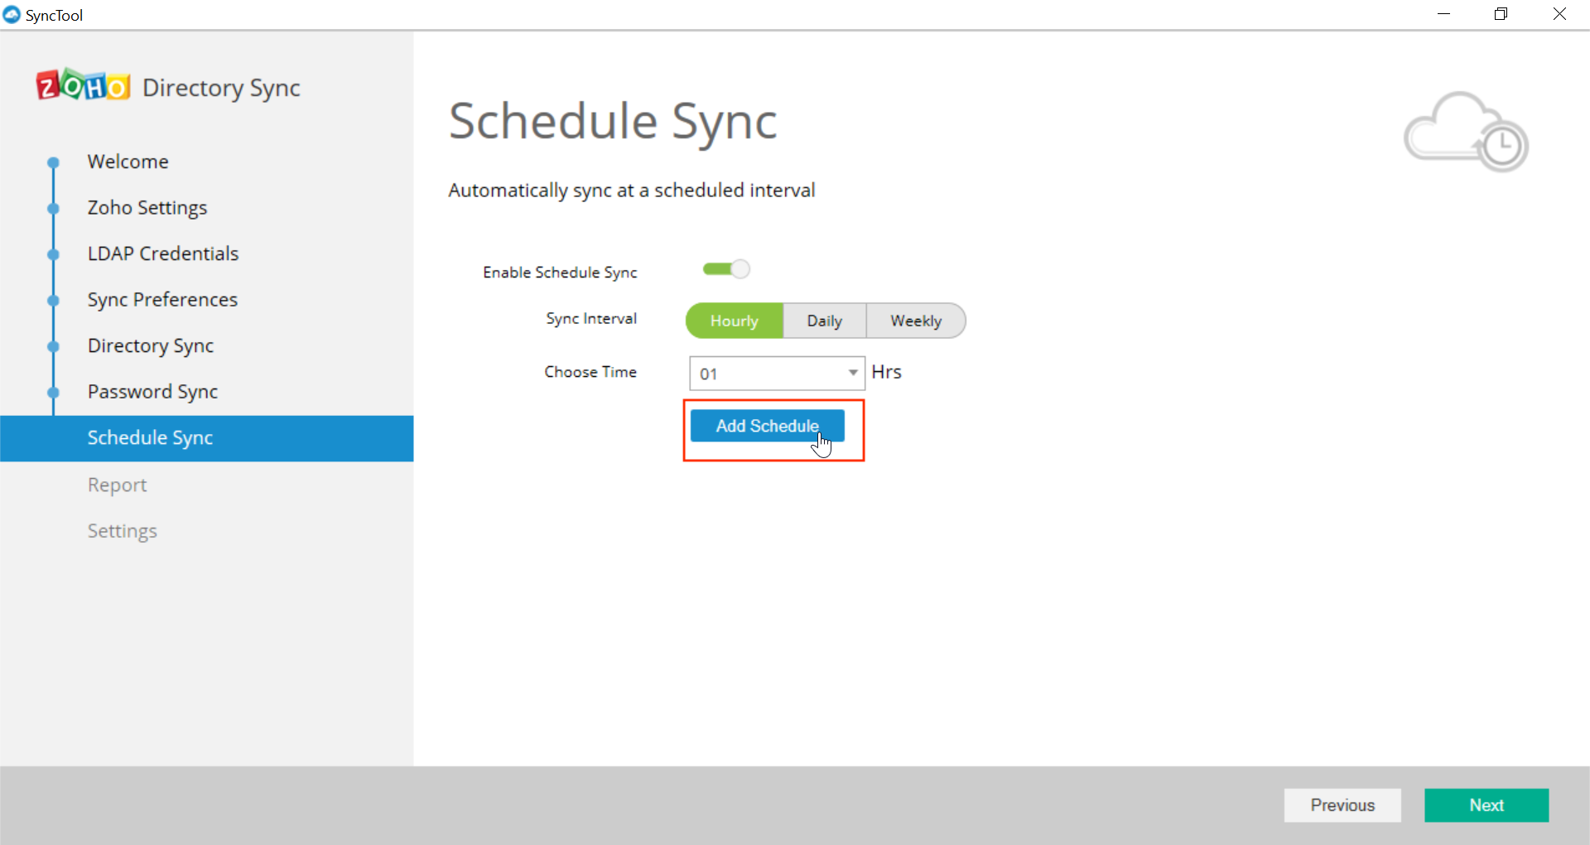Select the Weekly sync interval
The image size is (1590, 845).
[916, 321]
